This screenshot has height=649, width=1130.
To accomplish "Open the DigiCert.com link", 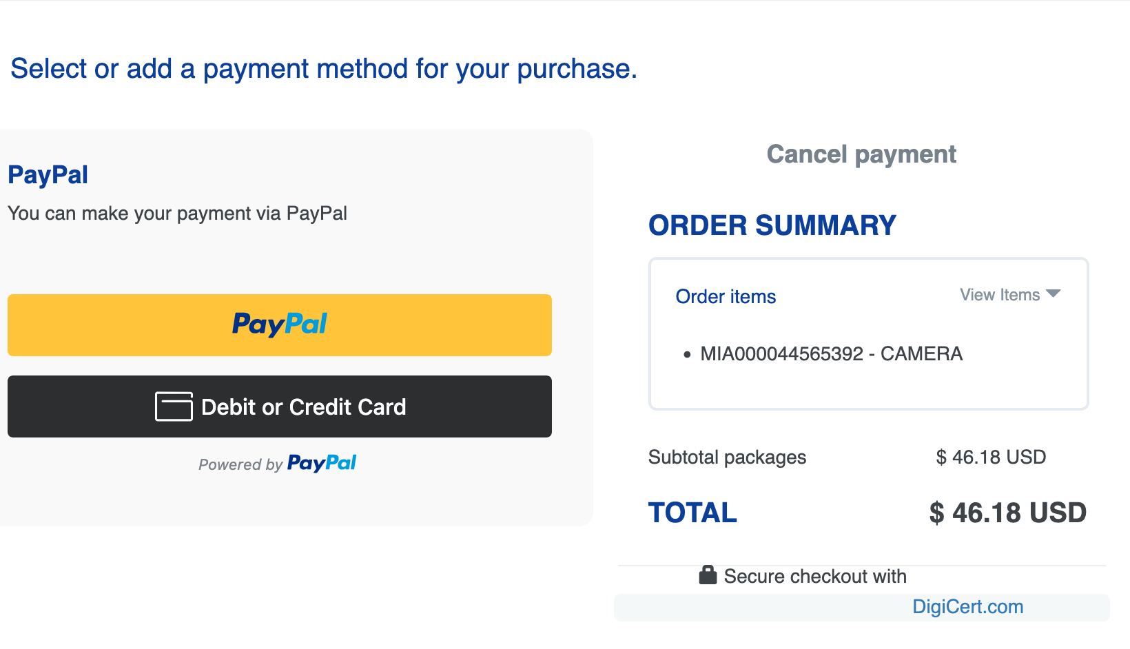I will point(967,607).
